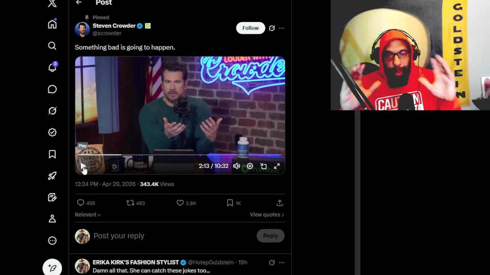Click the Post your reply field
490x275 pixels.
(172, 236)
